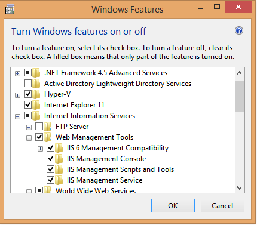Check the FTP Server checkbox
This screenshot has width=257, height=225.
39,127
